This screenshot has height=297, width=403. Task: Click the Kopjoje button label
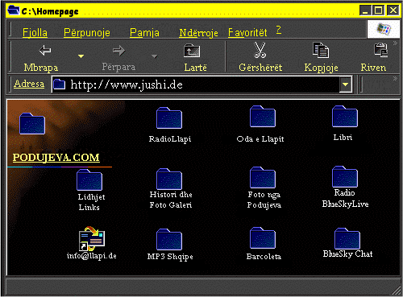tap(321, 68)
